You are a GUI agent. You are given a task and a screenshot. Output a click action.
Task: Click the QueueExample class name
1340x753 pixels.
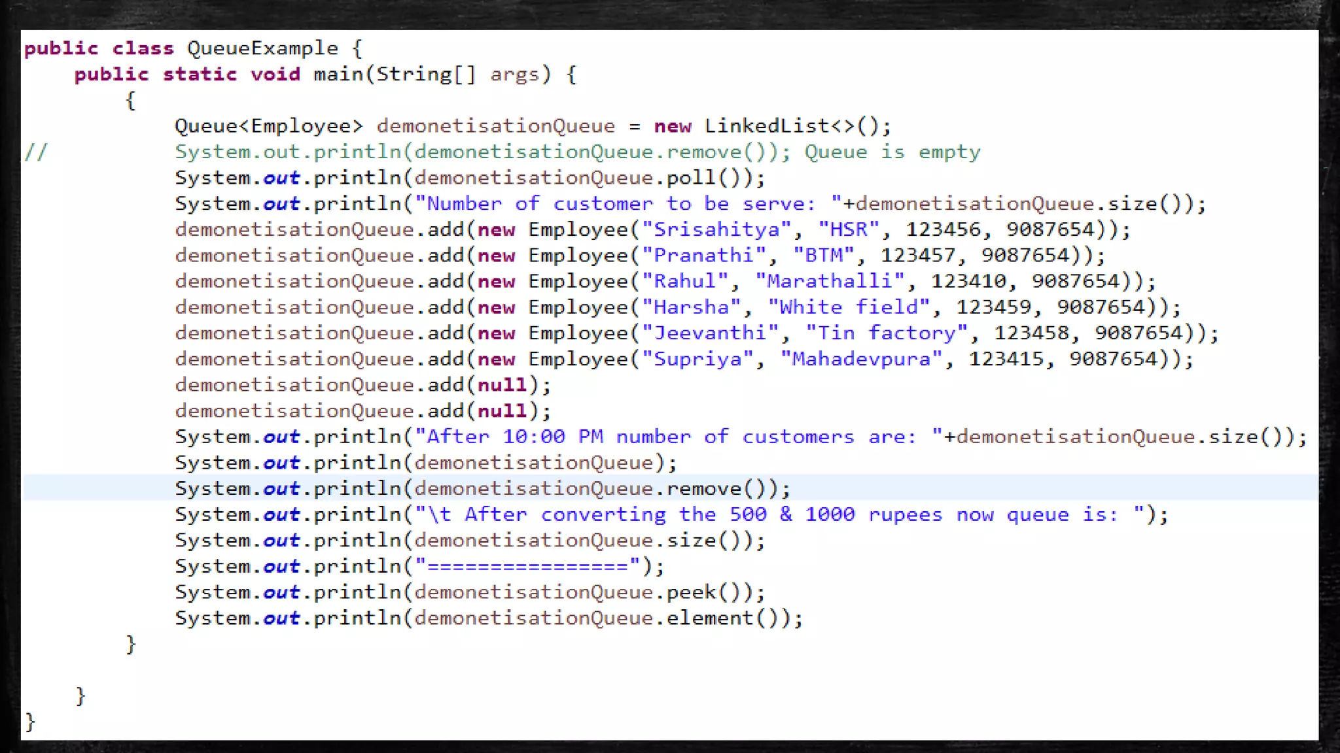[x=262, y=48]
